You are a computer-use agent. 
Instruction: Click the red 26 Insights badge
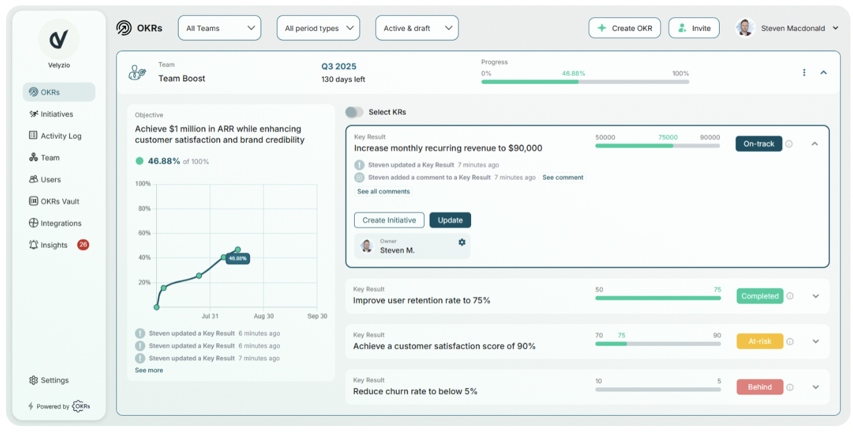pos(83,245)
